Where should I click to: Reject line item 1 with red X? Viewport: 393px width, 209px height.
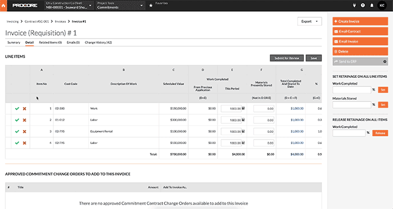[x=25, y=109]
